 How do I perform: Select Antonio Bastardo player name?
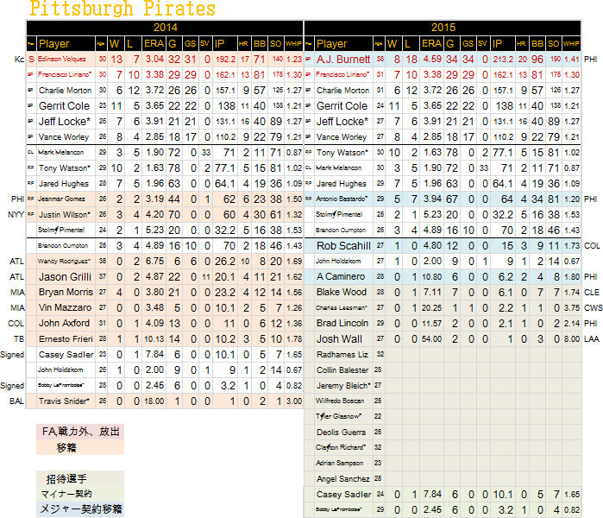[342, 199]
